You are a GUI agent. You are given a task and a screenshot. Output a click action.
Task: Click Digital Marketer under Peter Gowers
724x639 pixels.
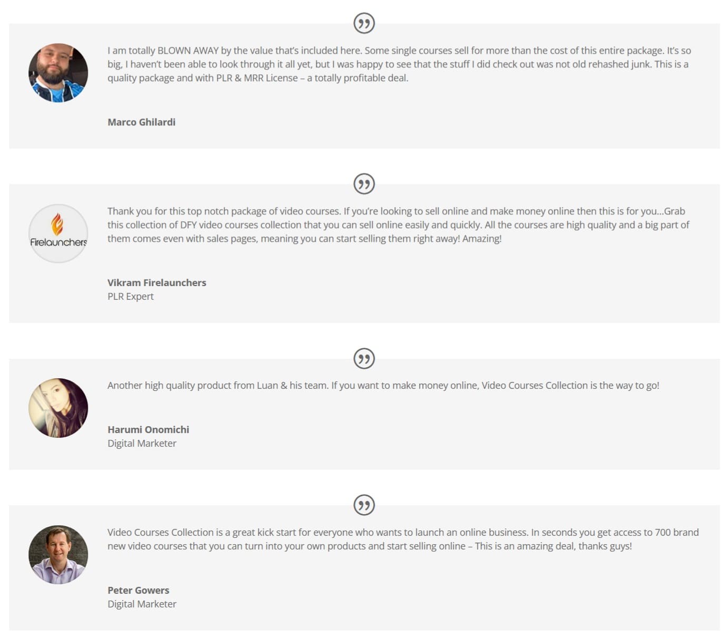click(x=142, y=604)
